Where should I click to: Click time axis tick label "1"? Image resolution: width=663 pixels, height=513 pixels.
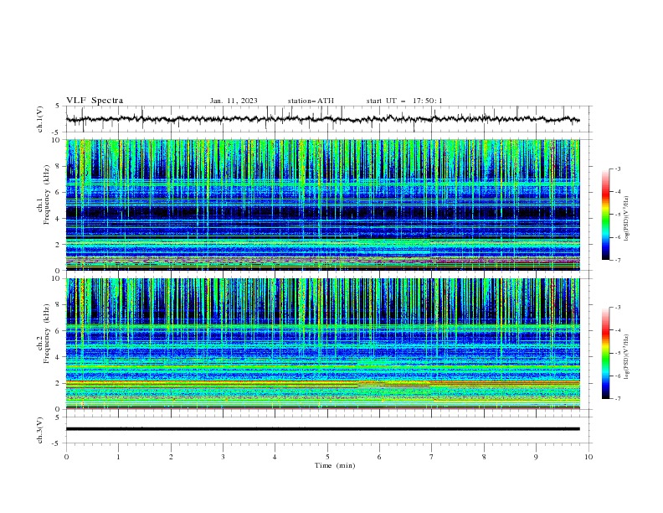pyautogui.click(x=118, y=457)
